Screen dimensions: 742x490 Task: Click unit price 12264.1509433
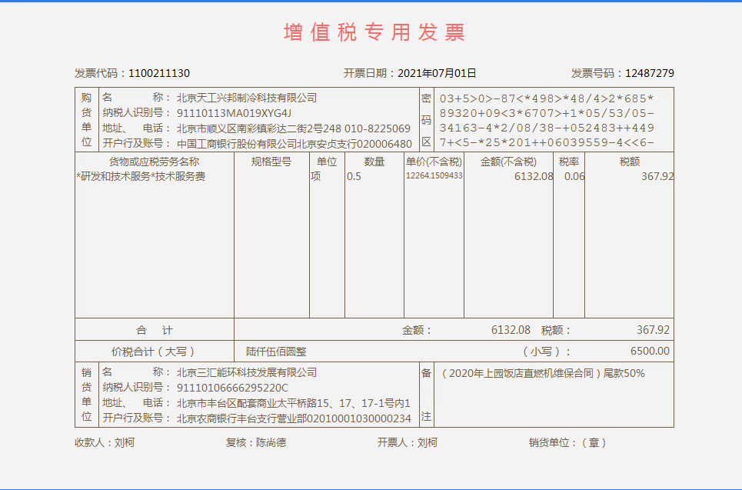pyautogui.click(x=434, y=176)
